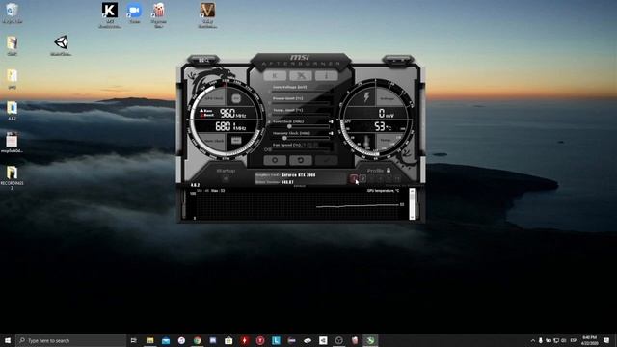The width and height of the screenshot is (617, 347).
Task: Open Microsoft Store from the taskbar
Action: click(x=228, y=340)
